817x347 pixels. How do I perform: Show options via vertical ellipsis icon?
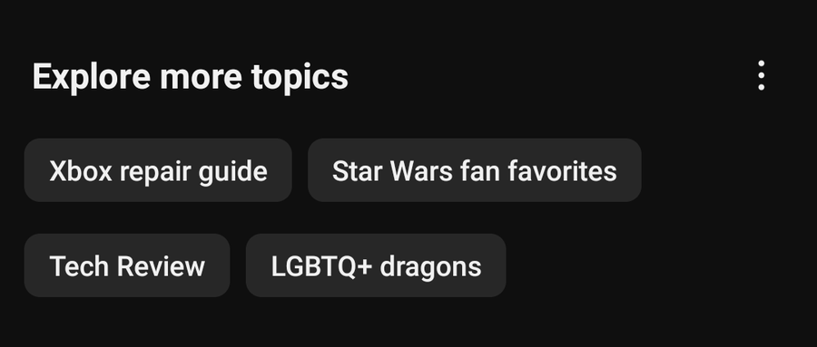[762, 76]
